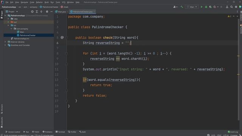Screen dimensions: 242x136
Task: Click the check method breadcrumb
Action: (x=65, y=7)
